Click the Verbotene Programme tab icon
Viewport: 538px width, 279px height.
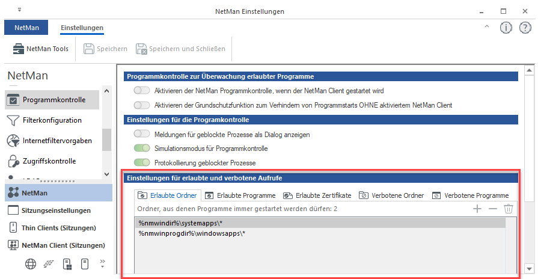[x=436, y=195]
